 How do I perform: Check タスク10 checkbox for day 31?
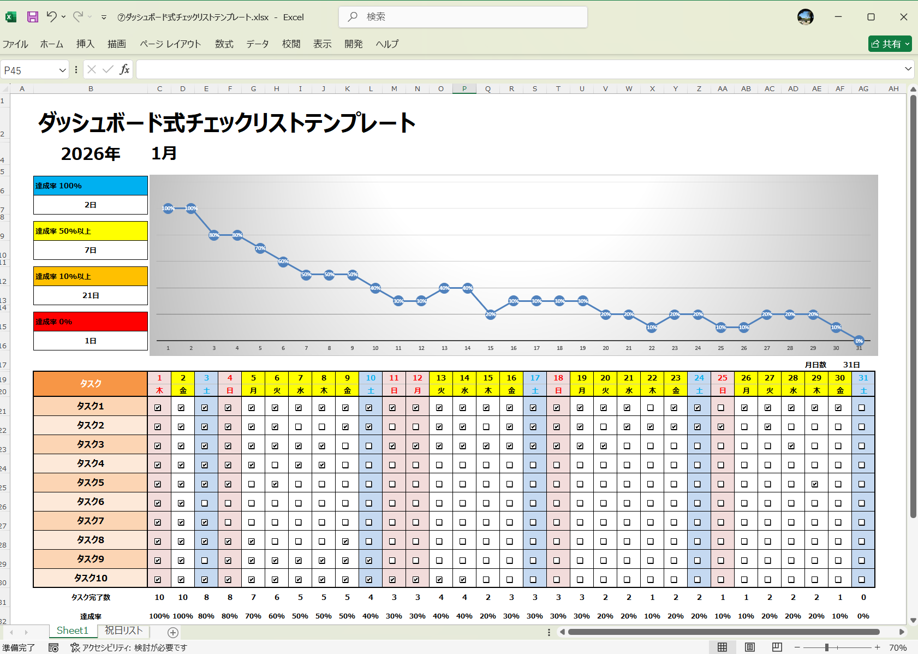coord(863,578)
